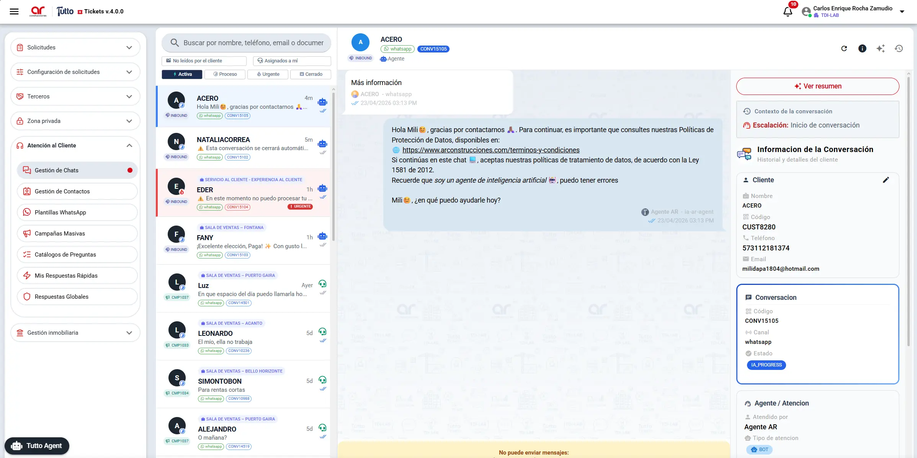Open the hamburger navigation menu
This screenshot has height=458, width=917.
pyautogui.click(x=14, y=11)
